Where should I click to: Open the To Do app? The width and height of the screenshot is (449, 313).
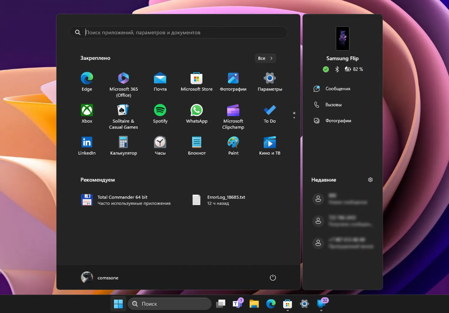coord(270,114)
